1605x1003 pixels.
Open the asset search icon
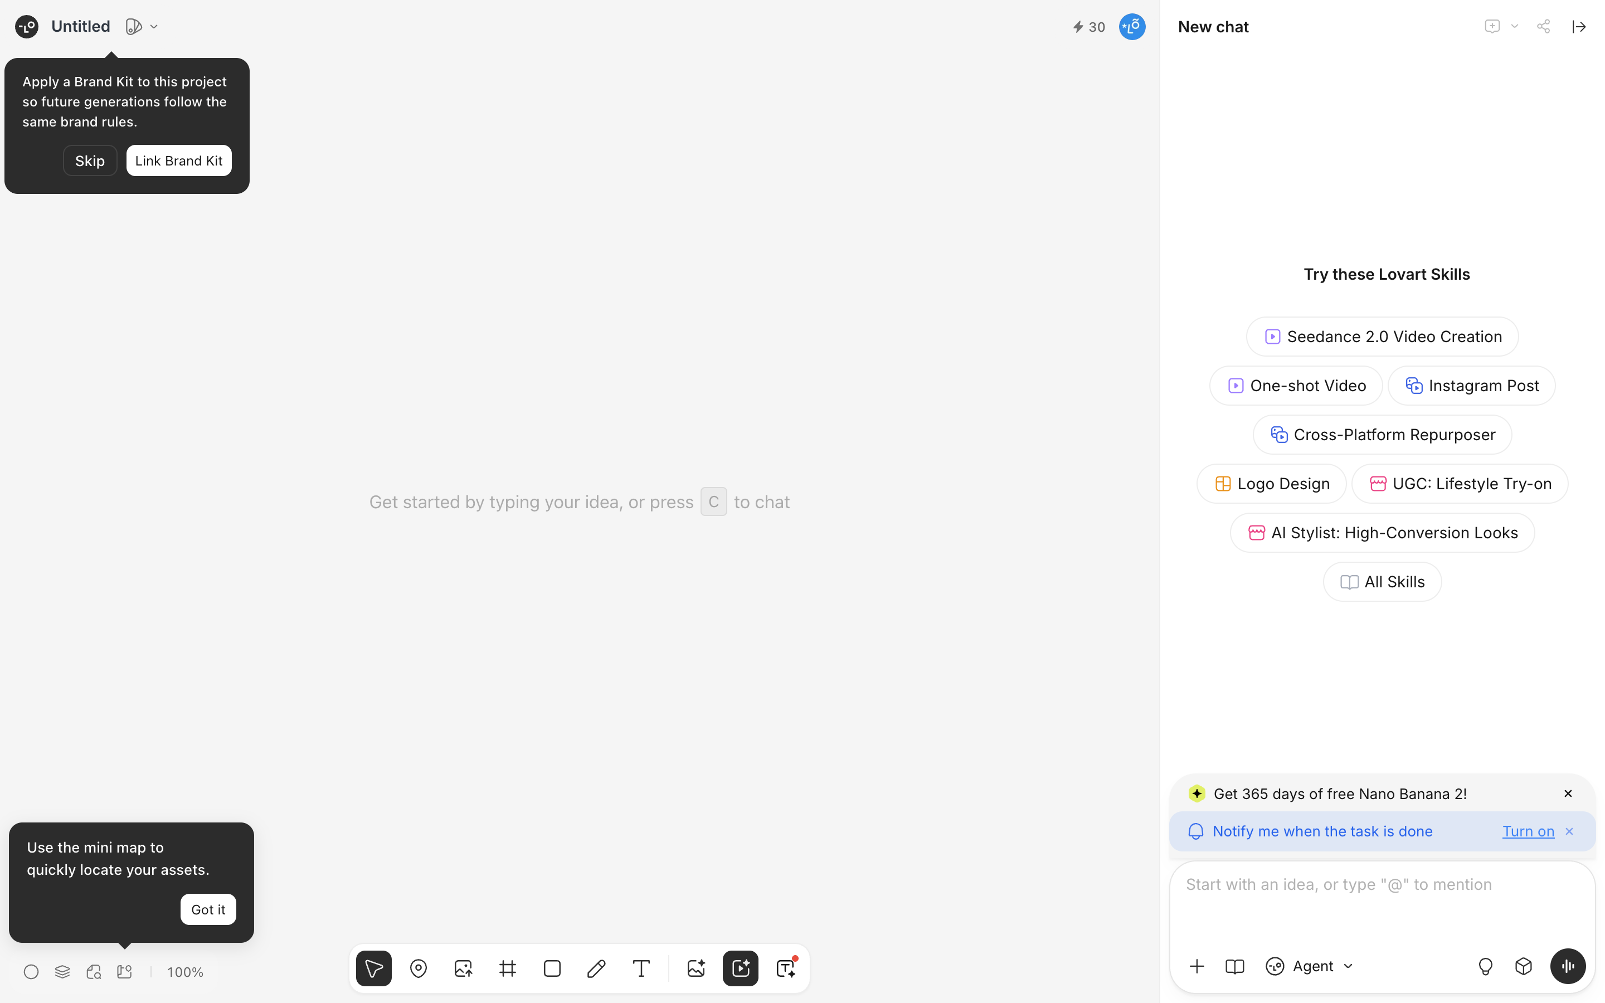(94, 972)
